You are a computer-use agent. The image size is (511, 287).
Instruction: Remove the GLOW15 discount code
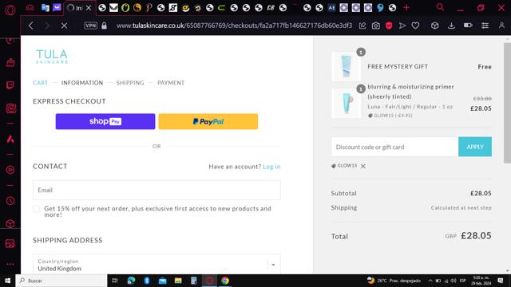(x=363, y=166)
